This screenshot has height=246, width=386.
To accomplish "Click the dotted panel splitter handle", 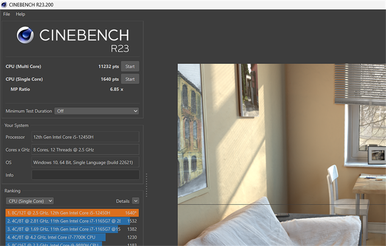I will pyautogui.click(x=147, y=185).
